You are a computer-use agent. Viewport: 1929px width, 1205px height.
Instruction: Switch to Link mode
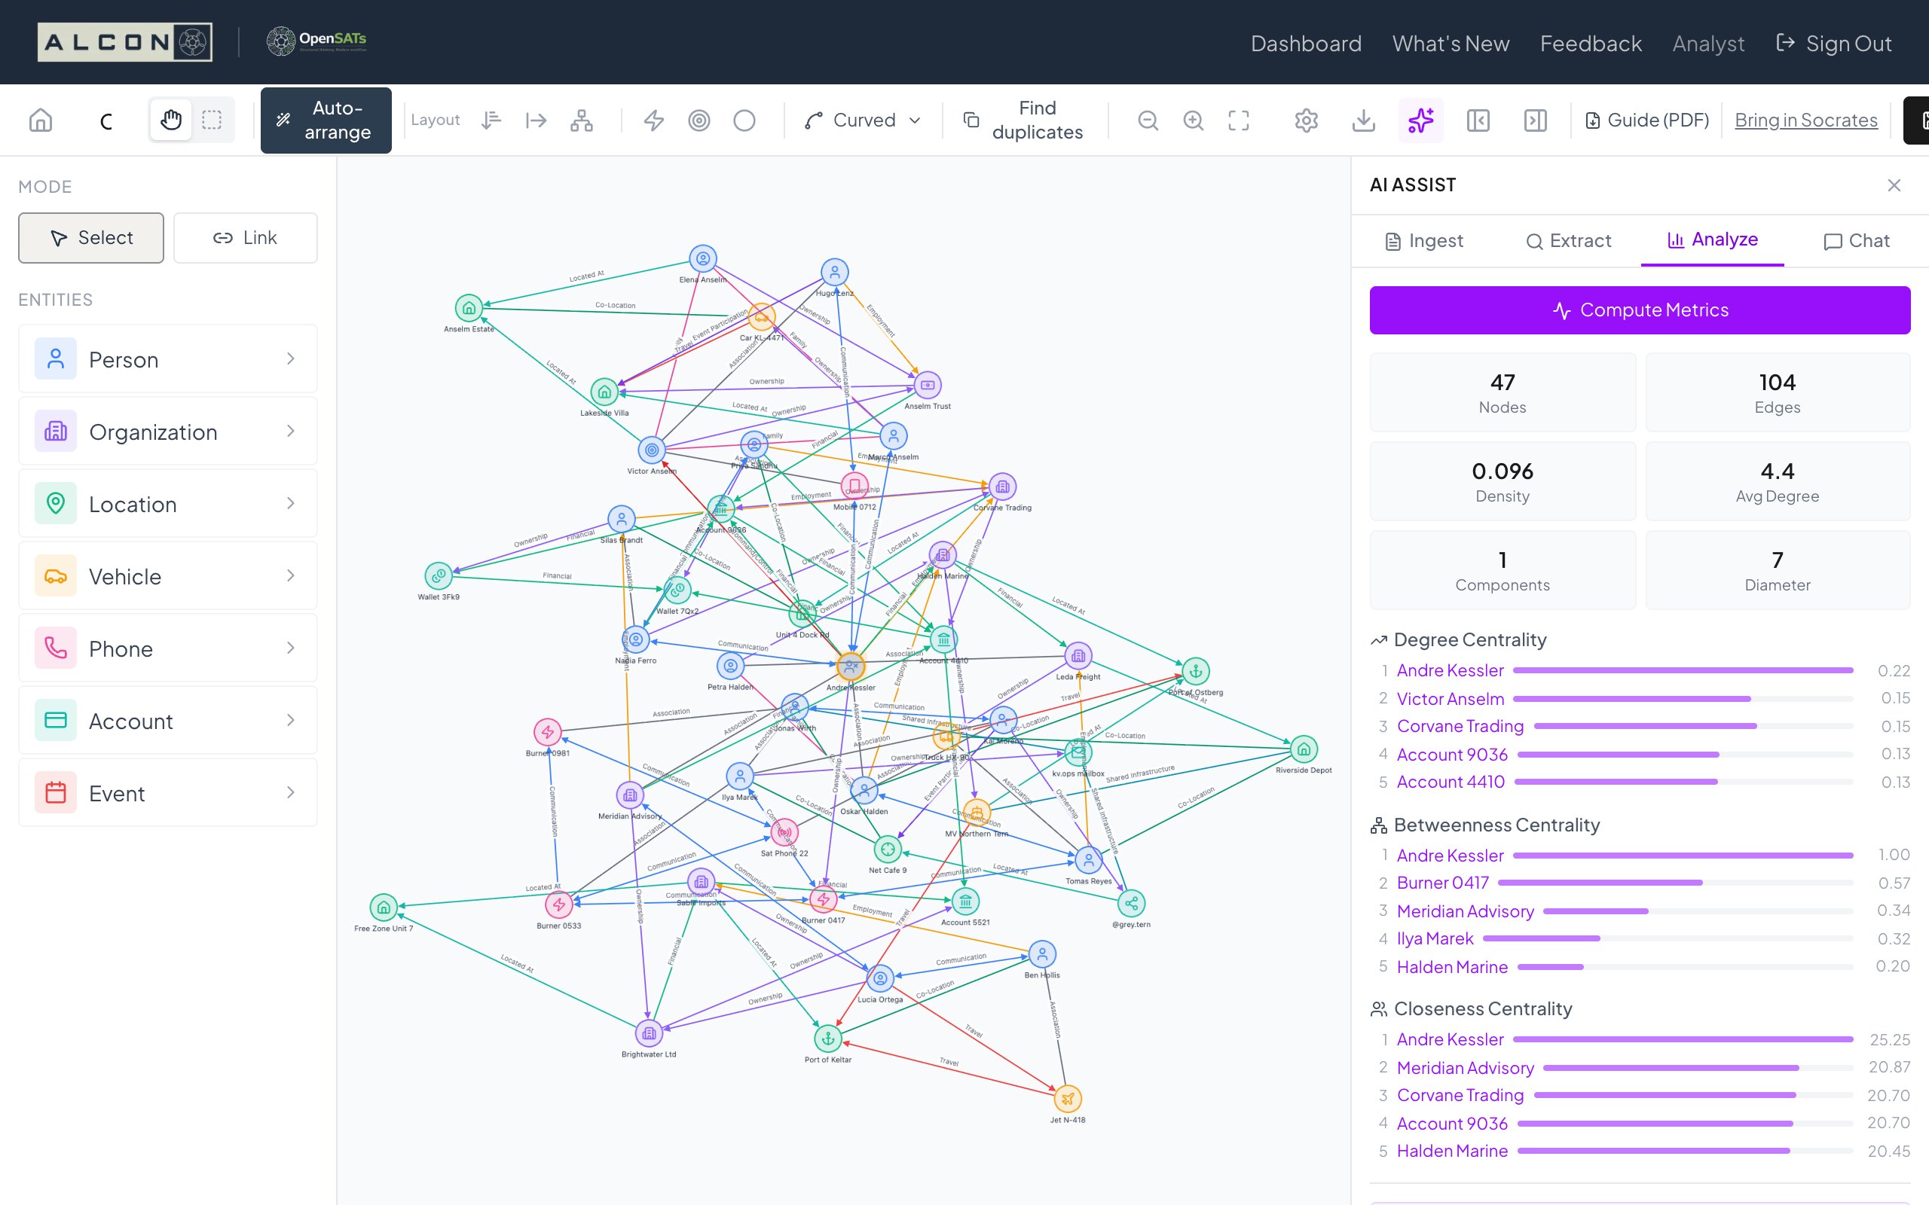246,237
